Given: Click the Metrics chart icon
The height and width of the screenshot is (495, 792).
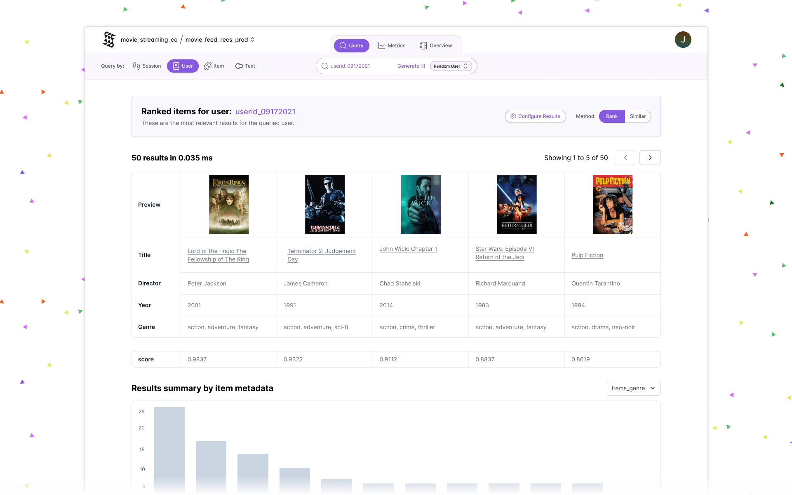Looking at the screenshot, I should coord(382,45).
